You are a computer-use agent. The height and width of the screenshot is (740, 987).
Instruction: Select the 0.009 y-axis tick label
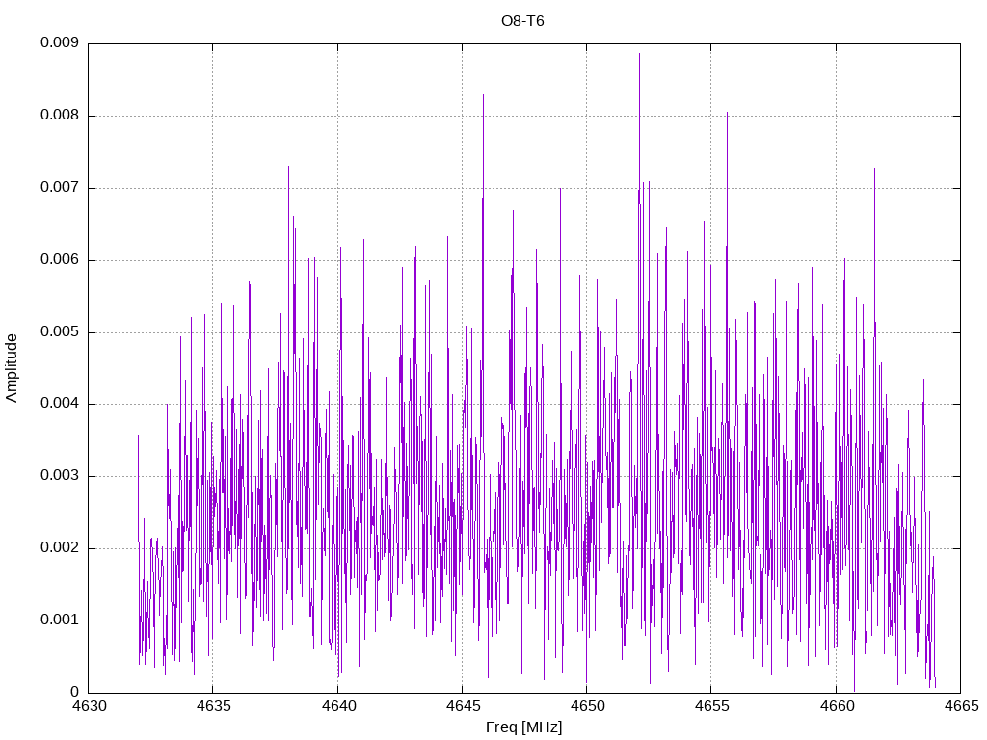point(60,42)
